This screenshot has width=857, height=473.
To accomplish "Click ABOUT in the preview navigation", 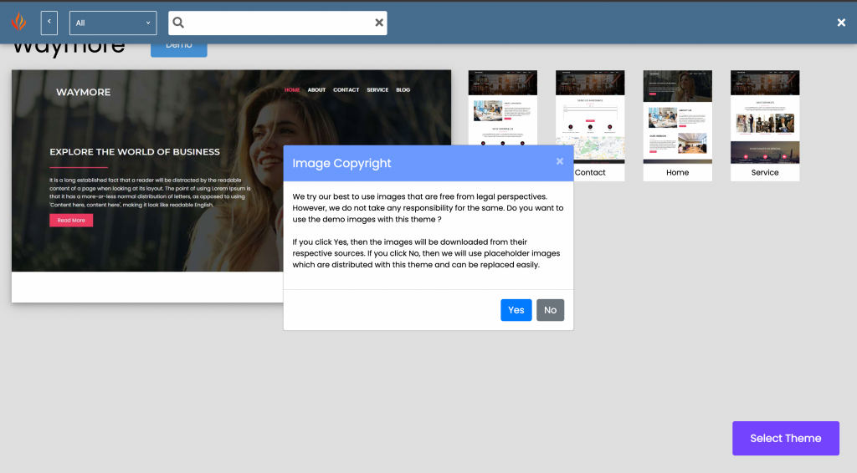I will coord(316,90).
